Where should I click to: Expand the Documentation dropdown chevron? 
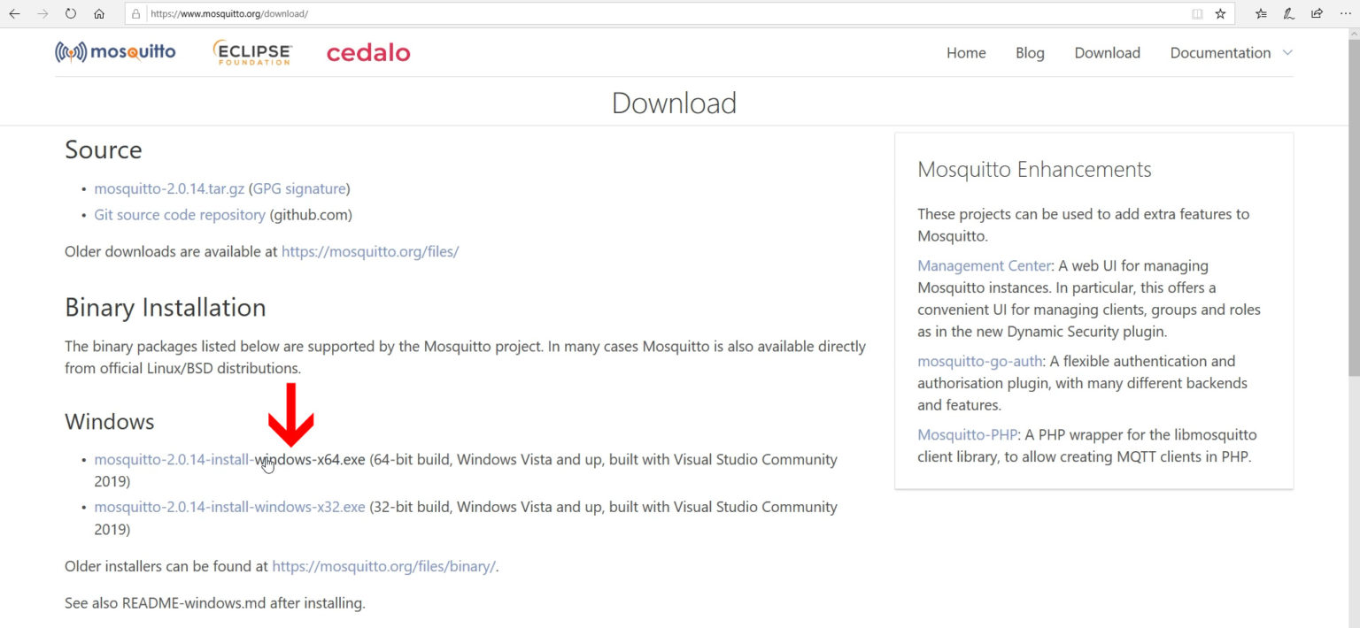click(1287, 52)
